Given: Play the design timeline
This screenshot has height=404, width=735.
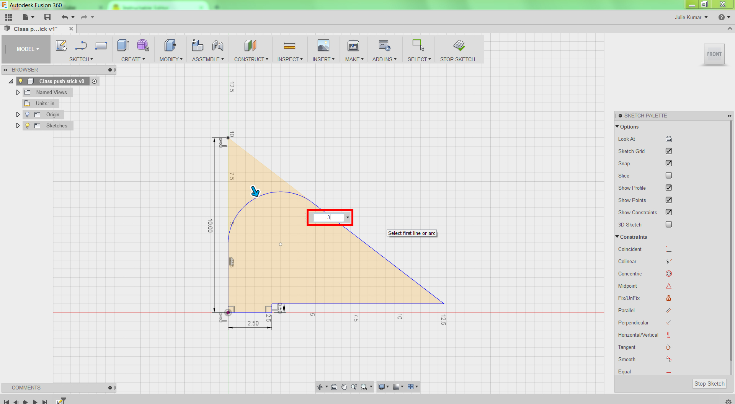Looking at the screenshot, I should point(35,402).
